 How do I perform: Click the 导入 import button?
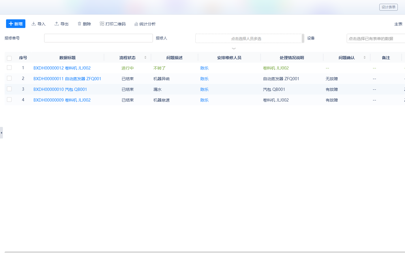(38, 24)
